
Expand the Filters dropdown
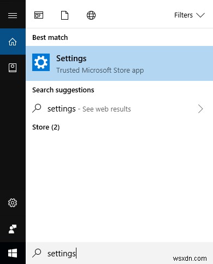tap(190, 15)
